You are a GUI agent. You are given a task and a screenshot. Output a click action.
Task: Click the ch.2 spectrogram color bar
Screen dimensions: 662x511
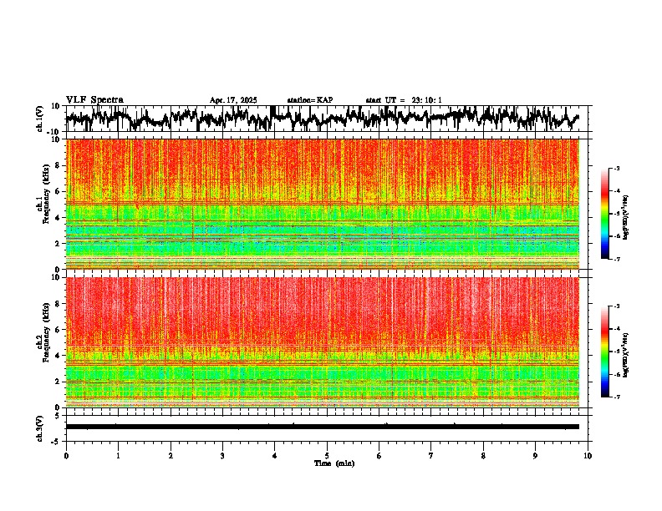pos(604,352)
